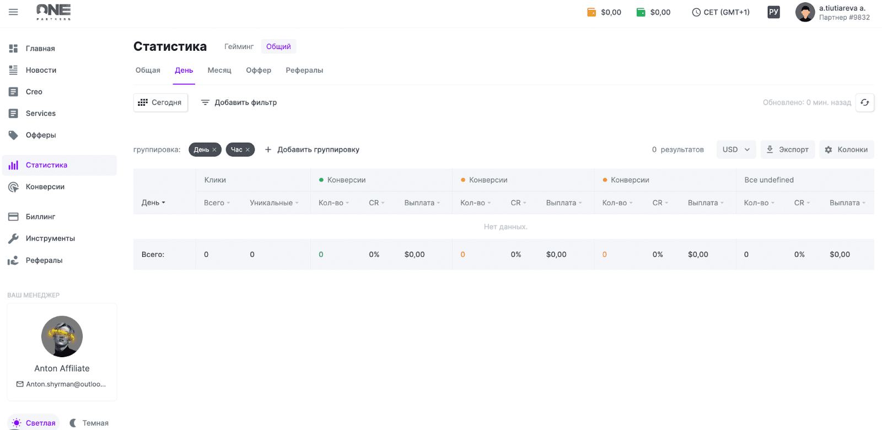882x430 pixels.
Task: Switch to the Месяц tab
Action: pos(219,70)
